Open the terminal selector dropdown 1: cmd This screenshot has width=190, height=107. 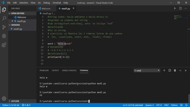click(147, 70)
